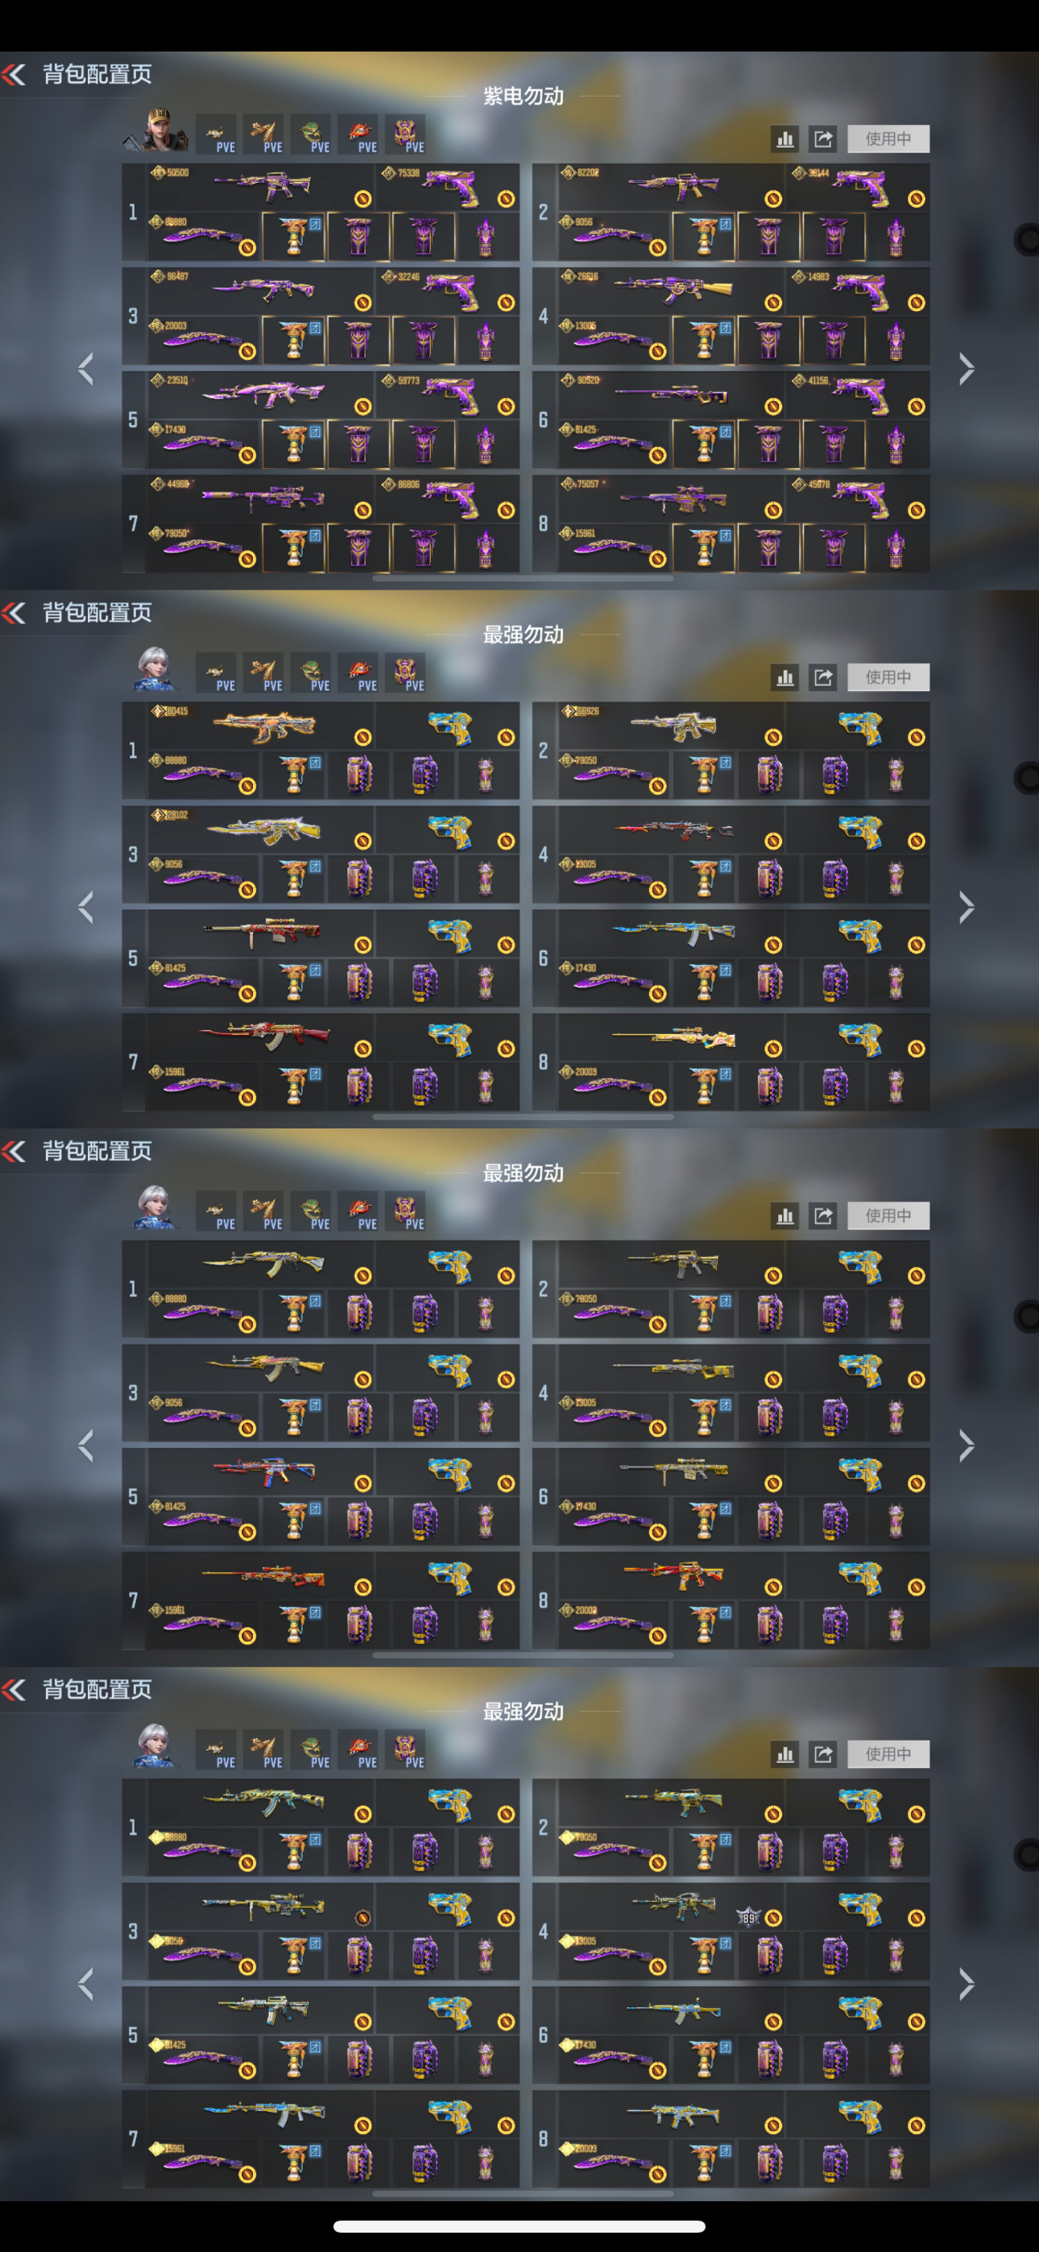The width and height of the screenshot is (1039, 2252).
Task: Click scroll indicator below 紫电勿动 loadouts
Action: click(x=522, y=579)
